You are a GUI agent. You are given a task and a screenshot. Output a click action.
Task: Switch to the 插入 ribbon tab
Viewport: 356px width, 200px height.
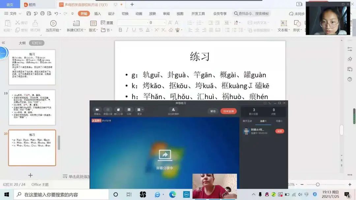98,13
